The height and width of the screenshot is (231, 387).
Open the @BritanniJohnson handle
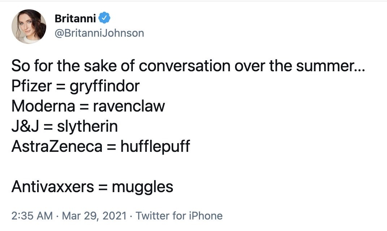[x=99, y=33]
